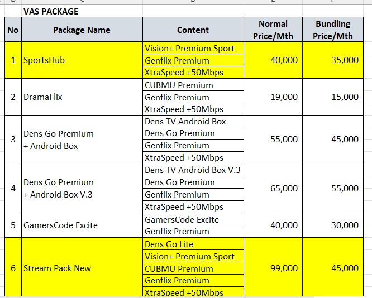Select the 30,000 bundling price cell
372x298 pixels.
(x=333, y=225)
